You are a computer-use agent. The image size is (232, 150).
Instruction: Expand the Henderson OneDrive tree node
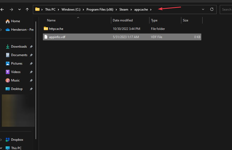(1, 30)
